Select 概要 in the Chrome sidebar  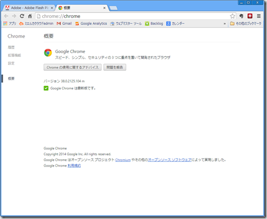point(11,78)
